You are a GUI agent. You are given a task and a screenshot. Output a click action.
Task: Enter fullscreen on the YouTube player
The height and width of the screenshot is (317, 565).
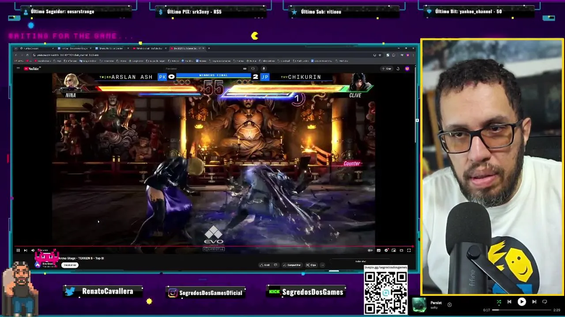pyautogui.click(x=409, y=251)
